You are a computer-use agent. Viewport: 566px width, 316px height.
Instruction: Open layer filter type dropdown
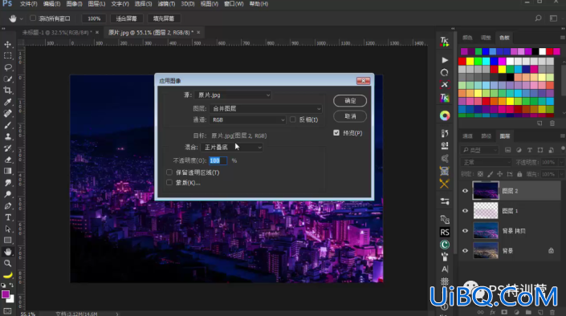point(480,150)
